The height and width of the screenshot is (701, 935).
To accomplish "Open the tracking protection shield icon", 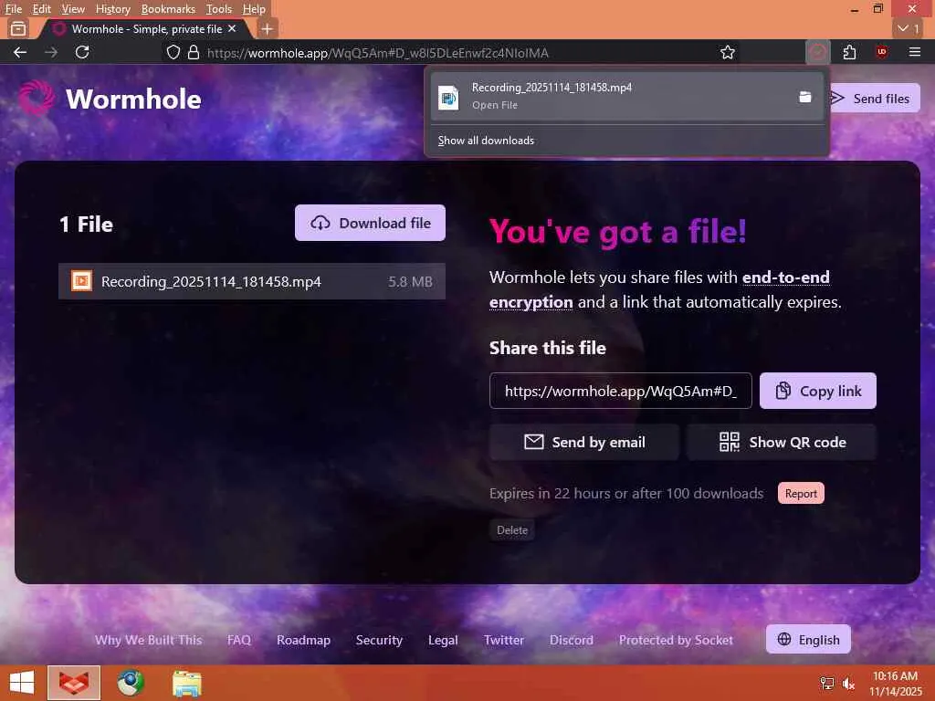I will [173, 52].
